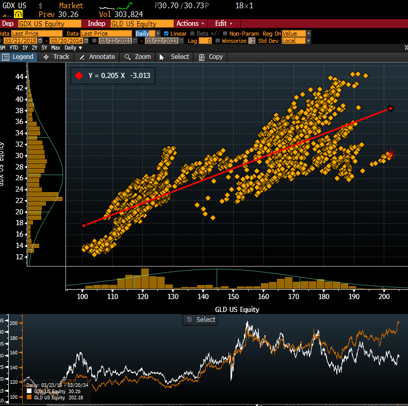The height and width of the screenshot is (406, 408).
Task: Open calendar picker for 03/22/2023 date
Action: coord(182,41)
